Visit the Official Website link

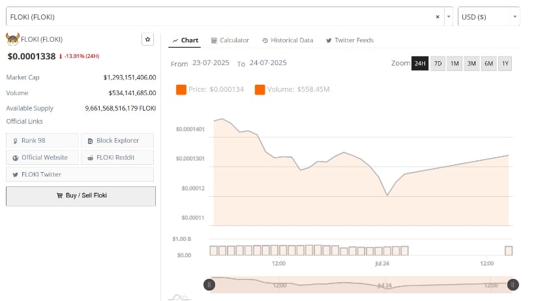coord(42,158)
